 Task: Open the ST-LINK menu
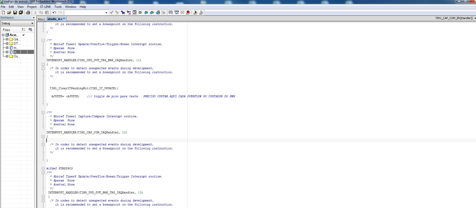(45, 7)
